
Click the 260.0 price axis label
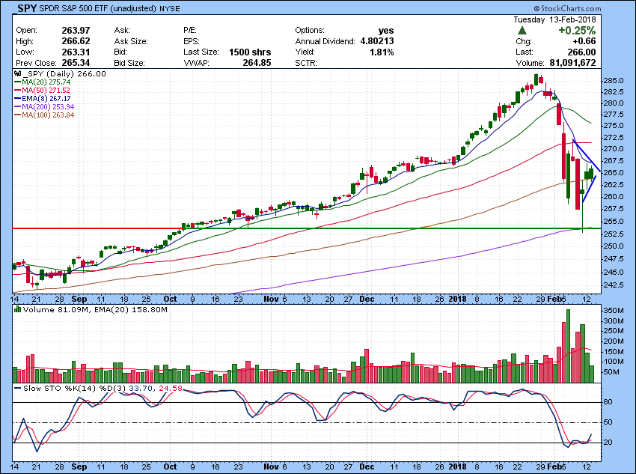tap(614, 197)
